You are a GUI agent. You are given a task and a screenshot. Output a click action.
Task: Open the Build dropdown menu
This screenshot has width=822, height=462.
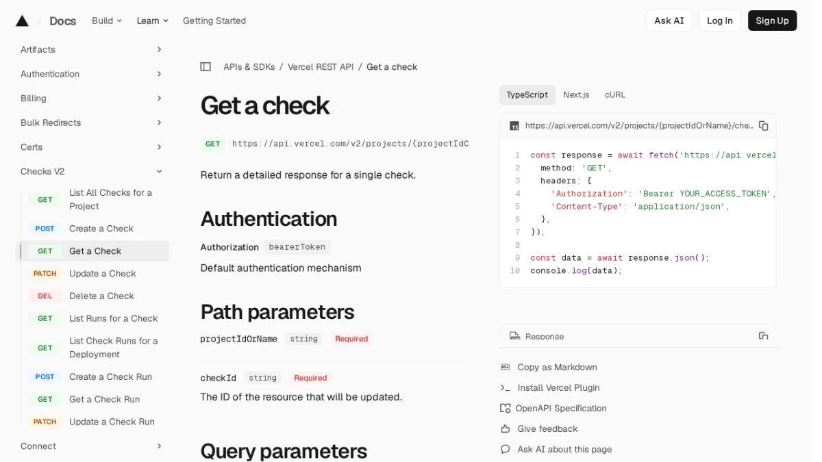tap(107, 21)
